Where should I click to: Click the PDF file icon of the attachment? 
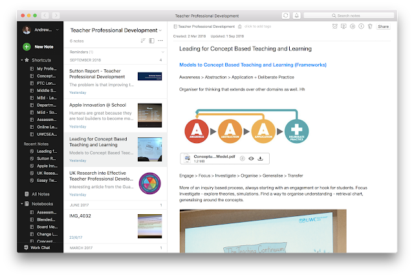tap(187, 159)
